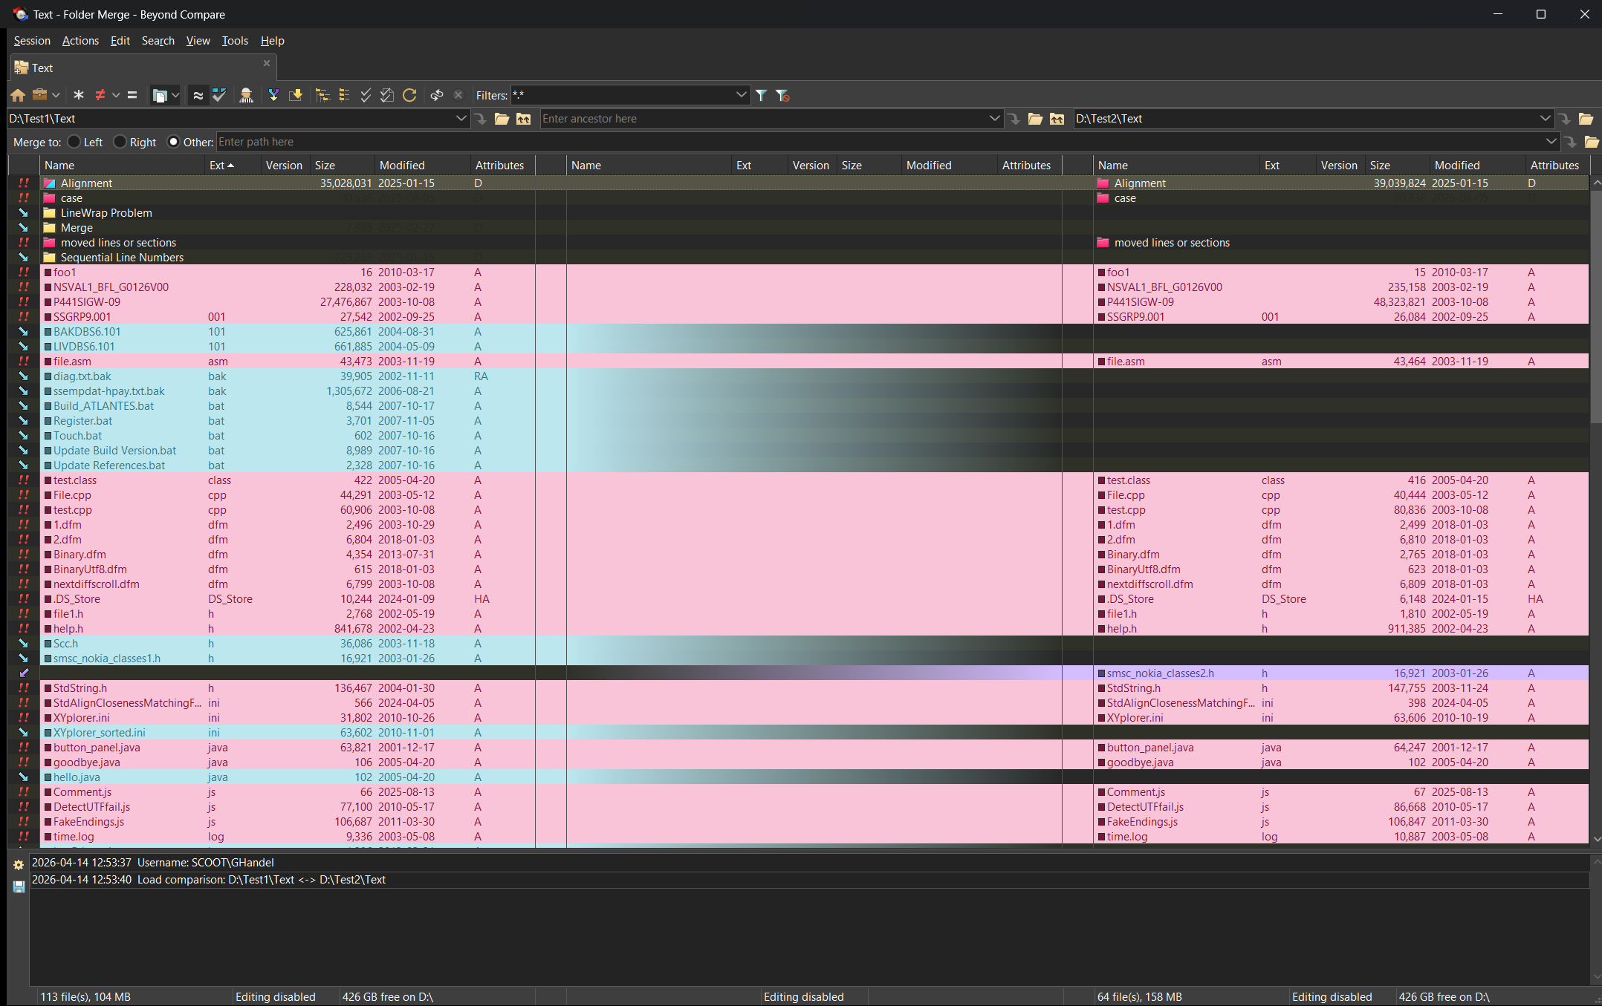Browse for merge output folder icon
This screenshot has height=1006, width=1602.
click(x=1592, y=142)
